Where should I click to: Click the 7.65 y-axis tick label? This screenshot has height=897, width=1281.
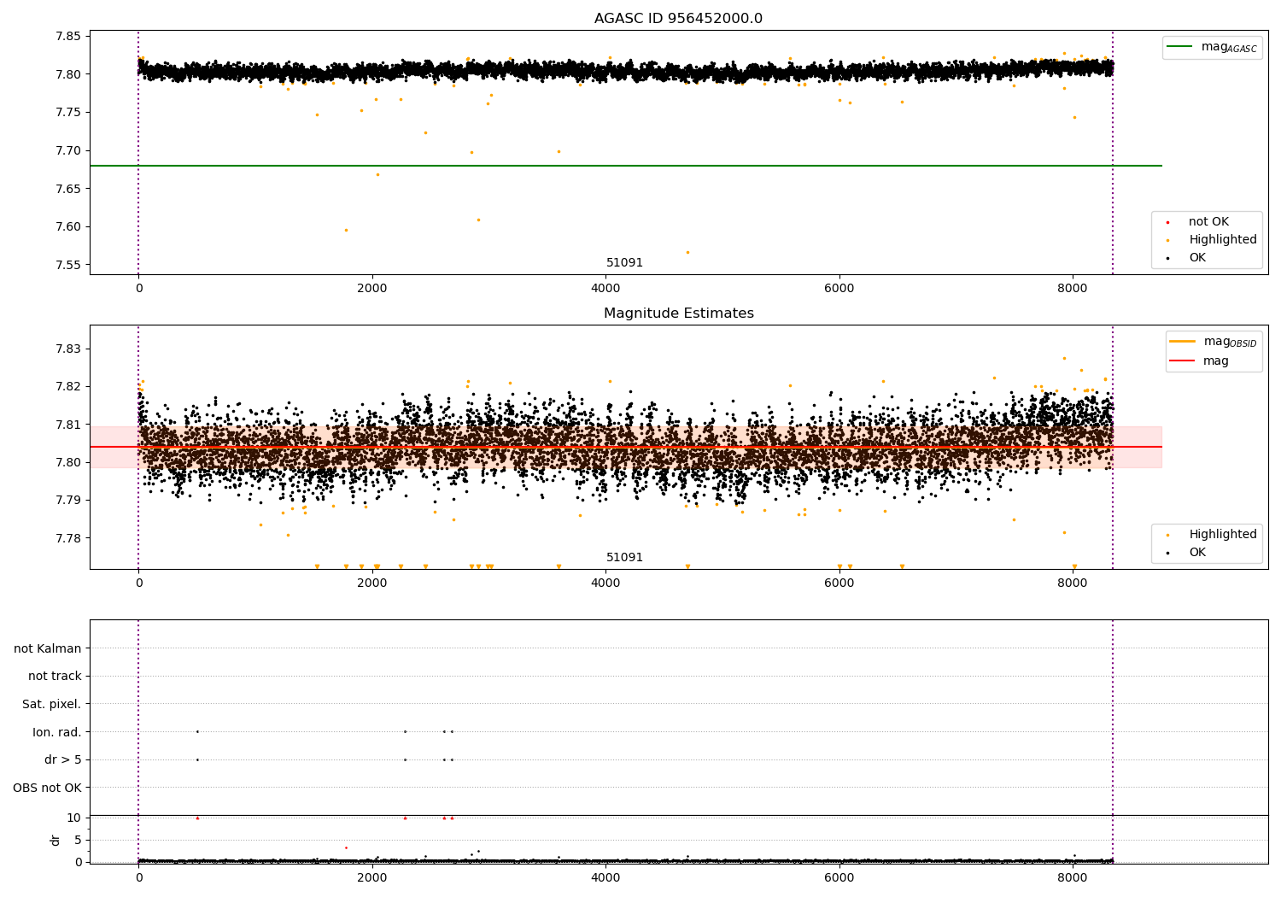[x=68, y=189]
